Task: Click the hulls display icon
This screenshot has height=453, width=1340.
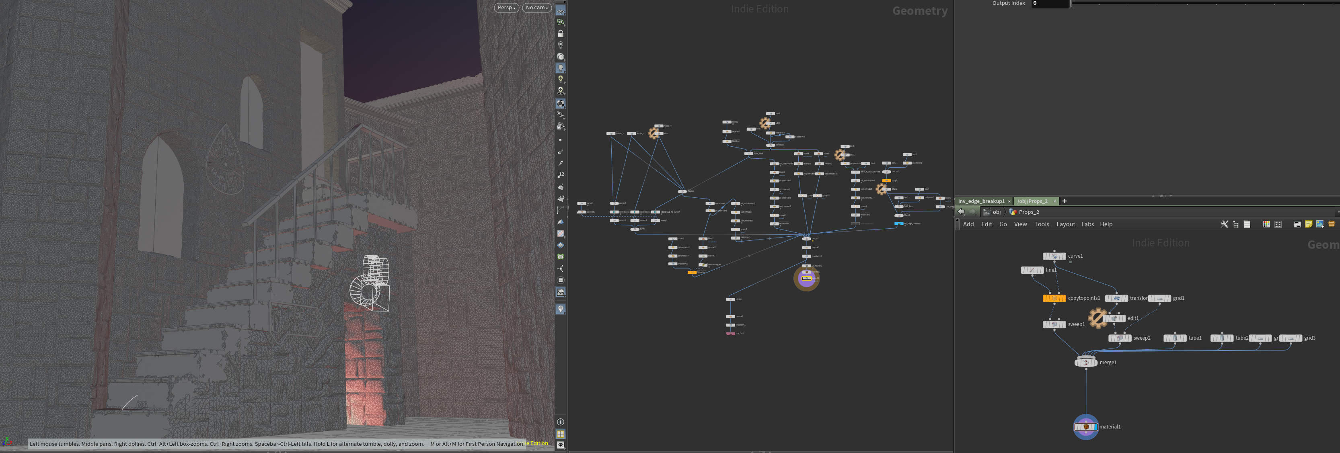Action: [x=560, y=210]
